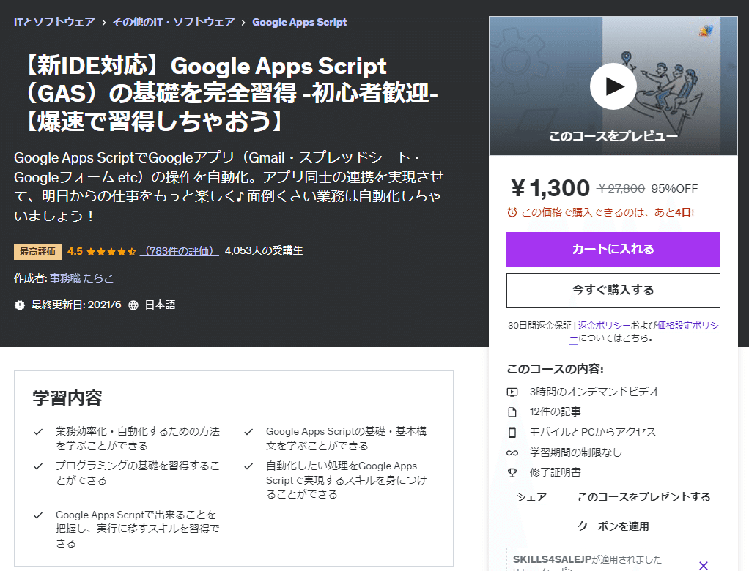The height and width of the screenshot is (571, 749).
Task: Open 返金ポリシー link
Action: 605,325
